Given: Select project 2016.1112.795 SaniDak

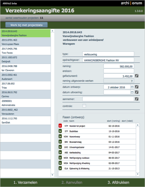Looking at the screenshot, I should (25, 120).
